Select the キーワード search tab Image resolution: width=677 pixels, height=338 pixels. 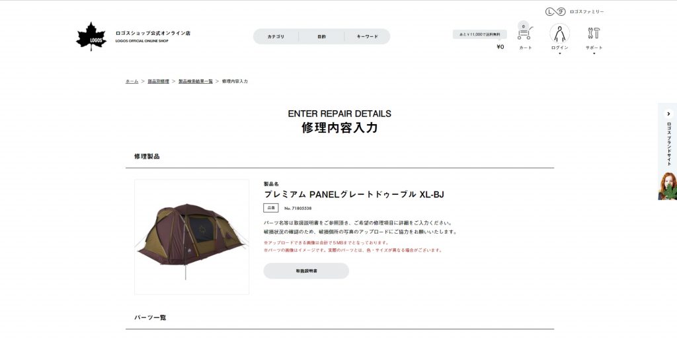[x=368, y=37]
